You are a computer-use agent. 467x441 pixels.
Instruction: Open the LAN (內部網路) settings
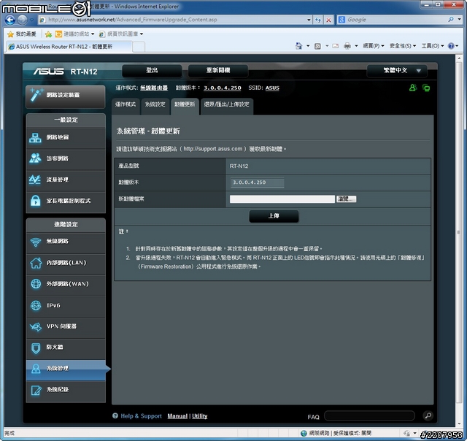(x=66, y=263)
